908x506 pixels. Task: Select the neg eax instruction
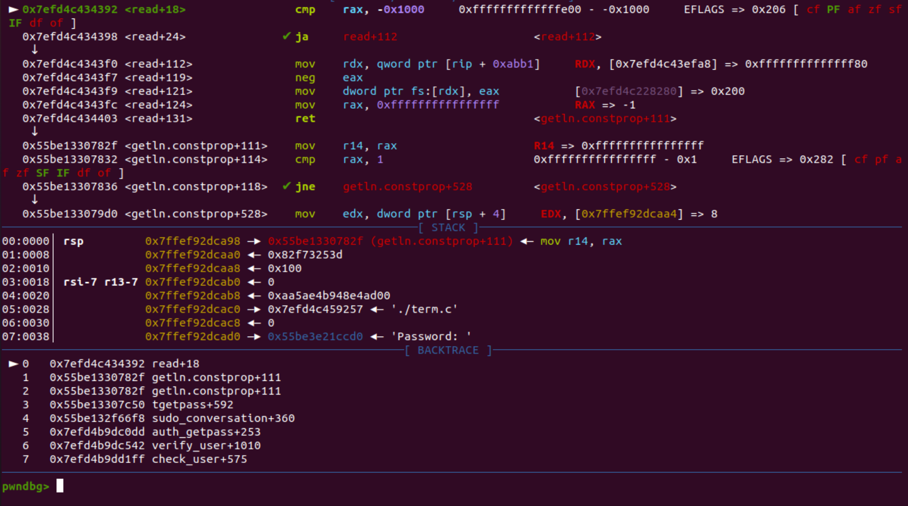[329, 78]
